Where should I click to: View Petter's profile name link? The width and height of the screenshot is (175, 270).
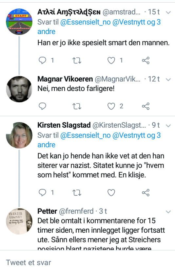click(47, 211)
